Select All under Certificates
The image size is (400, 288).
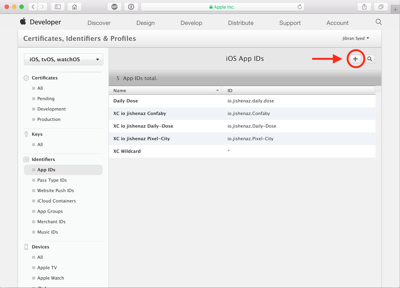tap(40, 88)
